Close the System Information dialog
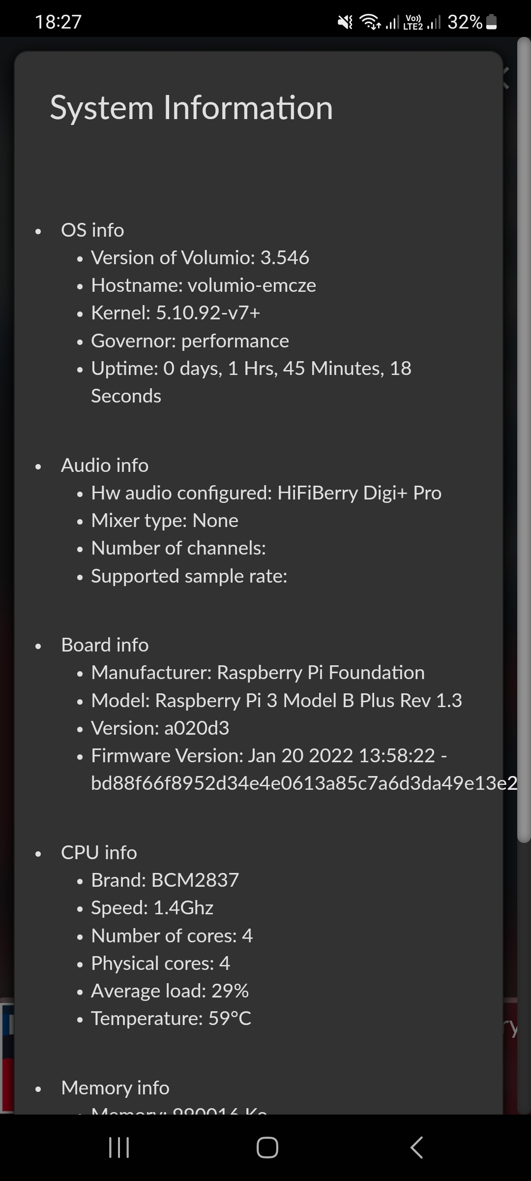 pos(505,77)
